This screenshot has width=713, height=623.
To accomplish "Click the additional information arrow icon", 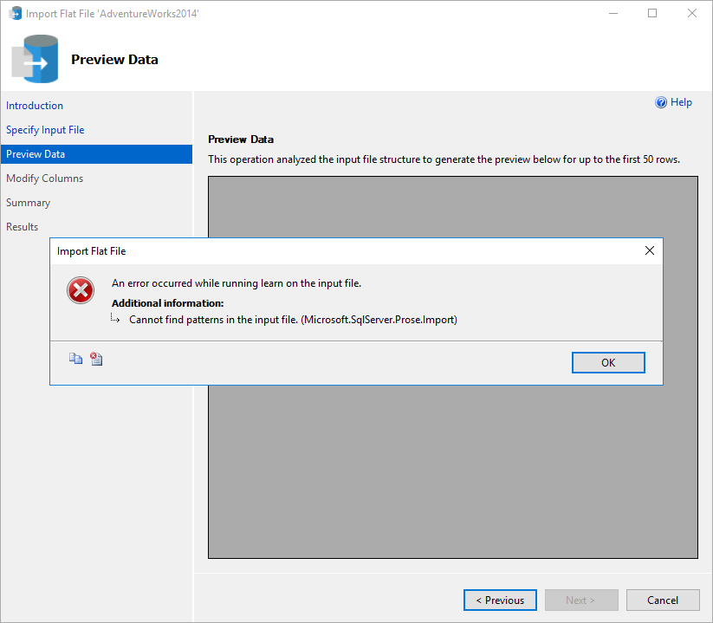I will [117, 319].
